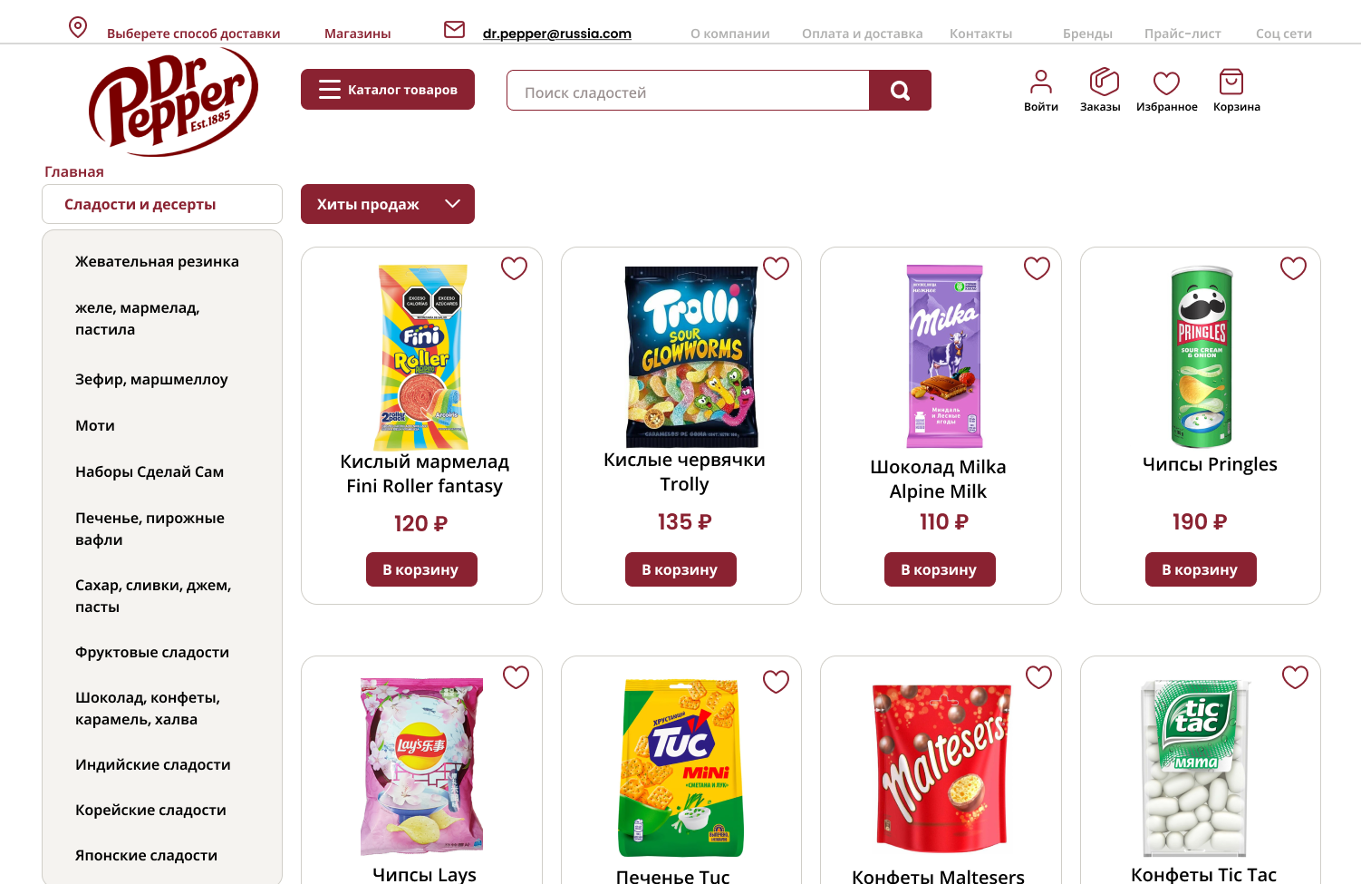
Task: Toggle favorite heart on Milka chocolate card
Action: 1037,268
